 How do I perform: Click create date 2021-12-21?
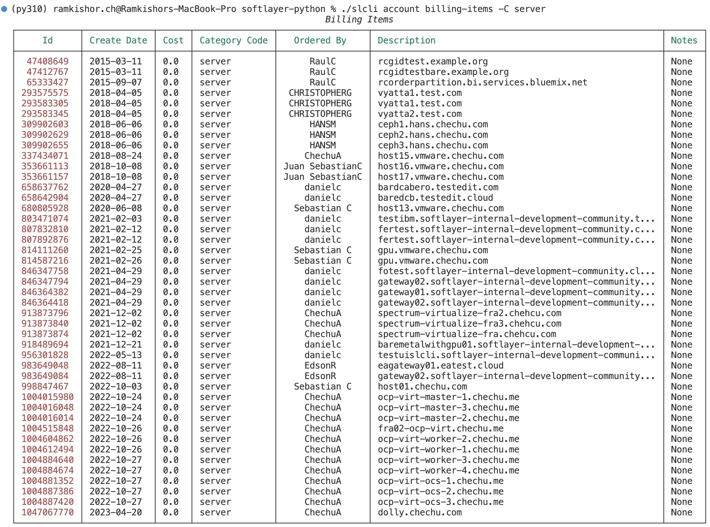click(x=116, y=345)
